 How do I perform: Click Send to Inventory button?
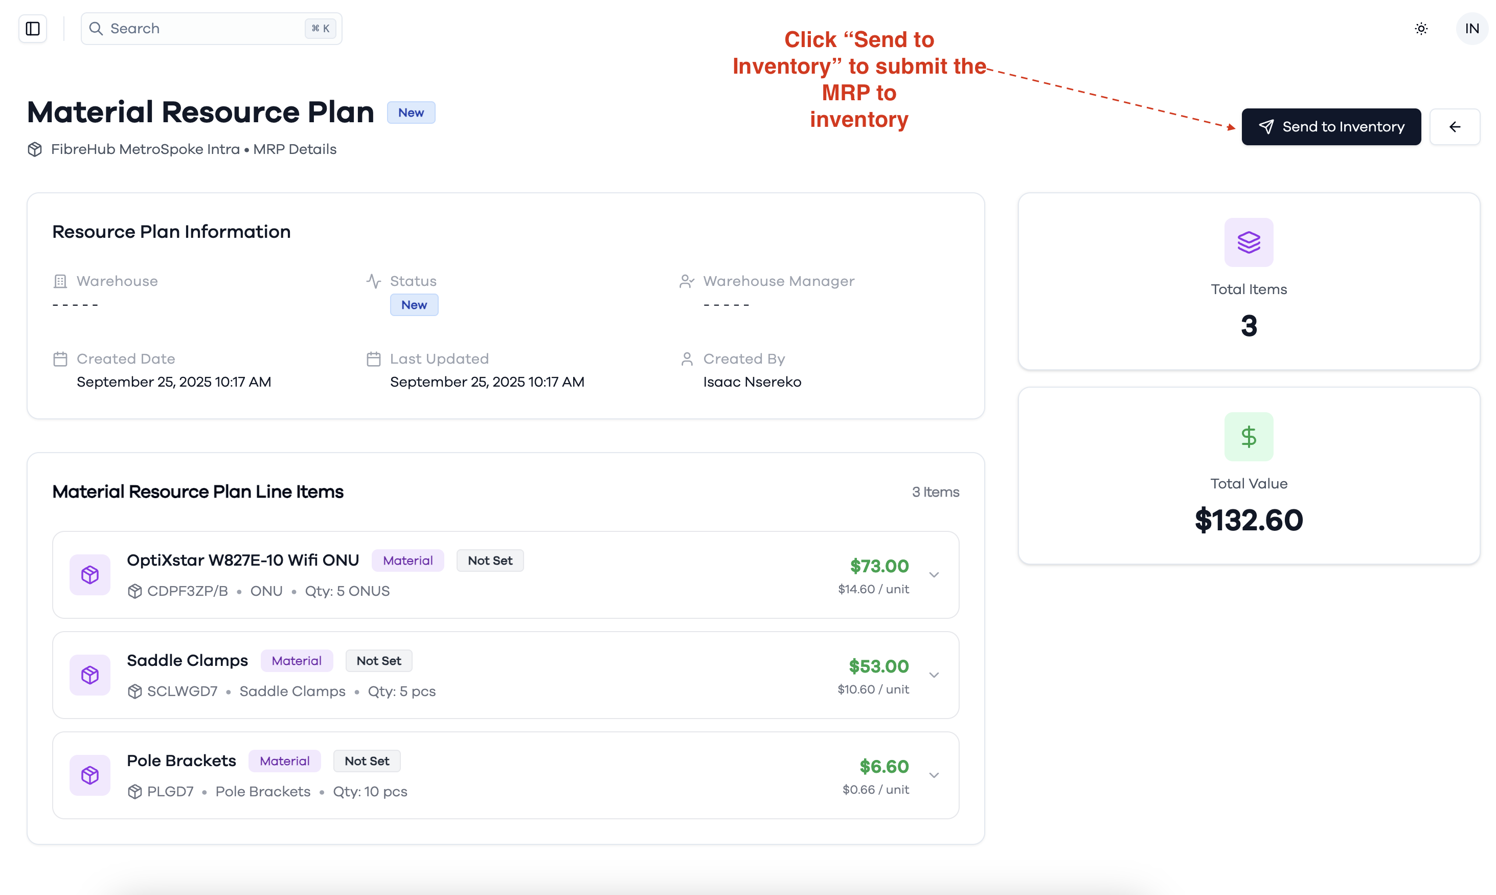click(x=1331, y=127)
